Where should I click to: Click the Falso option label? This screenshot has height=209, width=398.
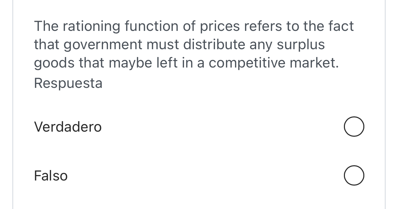click(50, 175)
